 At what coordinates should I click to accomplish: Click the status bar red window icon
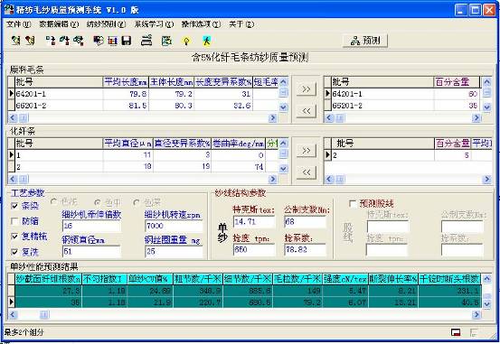pyautogui.click(x=456, y=332)
